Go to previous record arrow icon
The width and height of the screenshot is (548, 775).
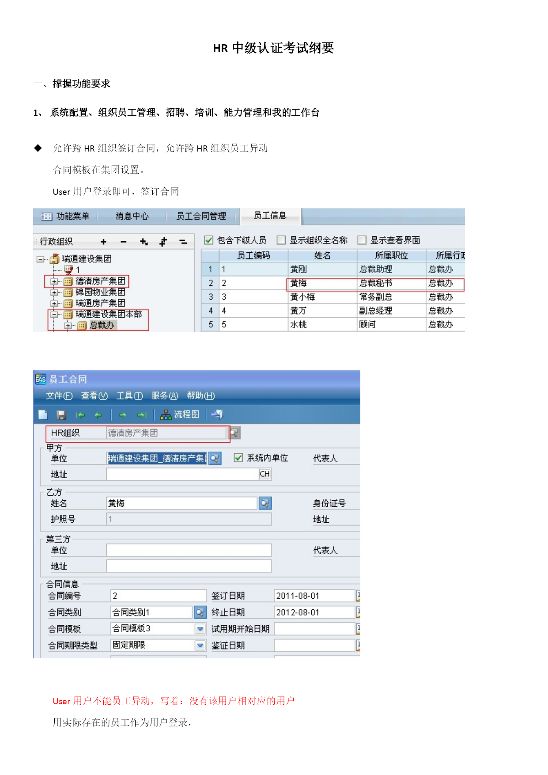click(98, 415)
